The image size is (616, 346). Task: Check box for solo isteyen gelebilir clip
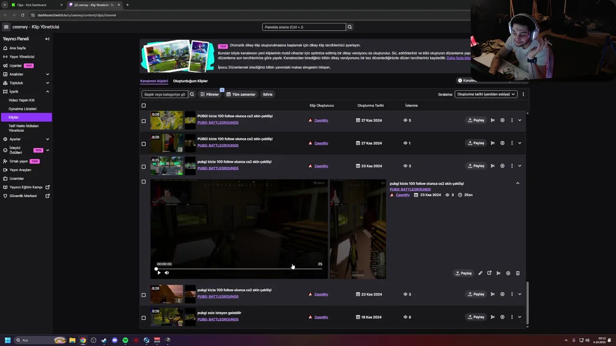click(143, 318)
